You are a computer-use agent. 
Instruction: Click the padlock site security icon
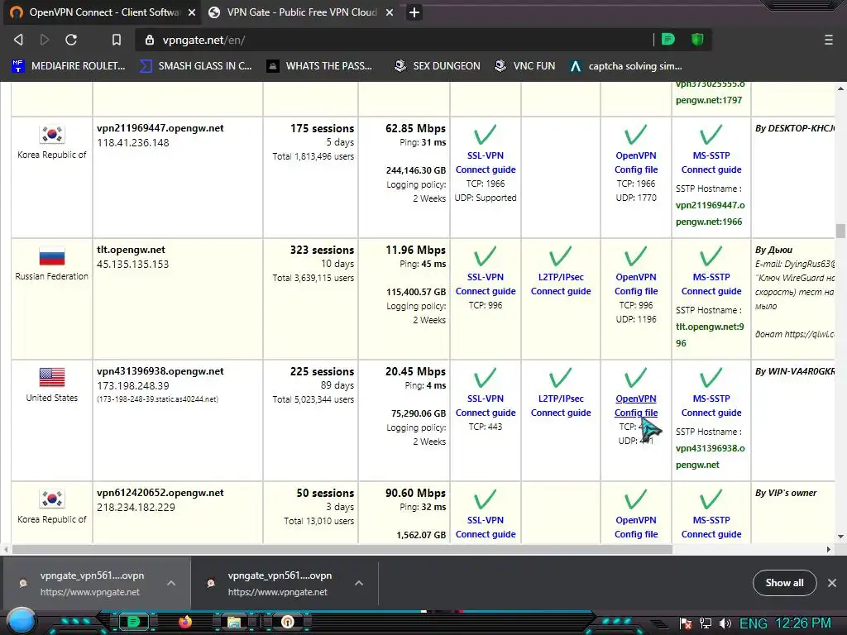pos(150,40)
